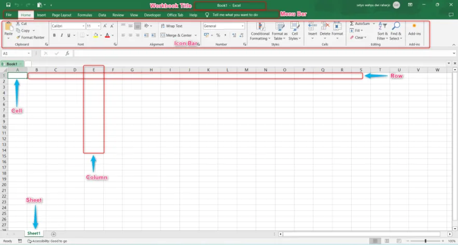Switch to the Page Layout tab
458x245 pixels.
tap(62, 15)
